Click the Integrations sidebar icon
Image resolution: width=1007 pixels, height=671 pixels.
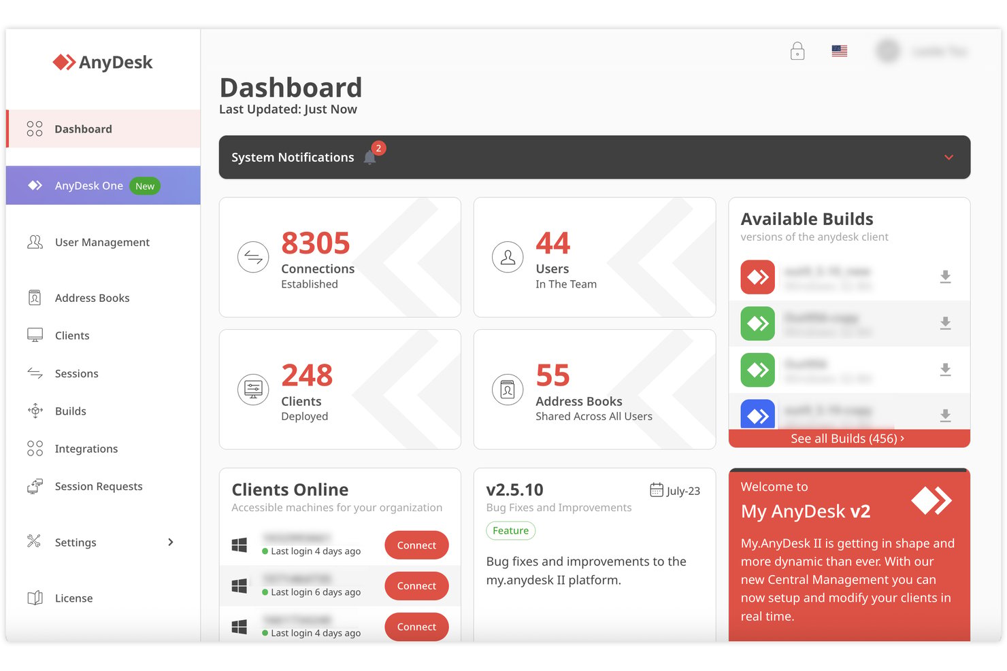[x=35, y=448]
